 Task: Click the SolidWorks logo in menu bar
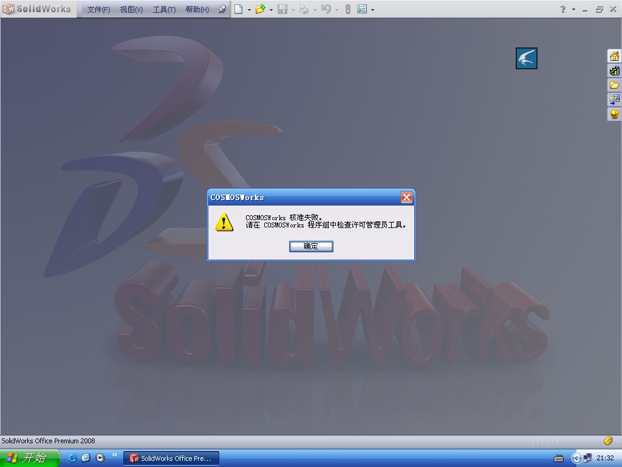click(36, 9)
